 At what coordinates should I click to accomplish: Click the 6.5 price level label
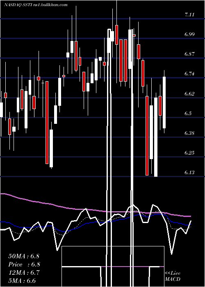(x=188, y=113)
